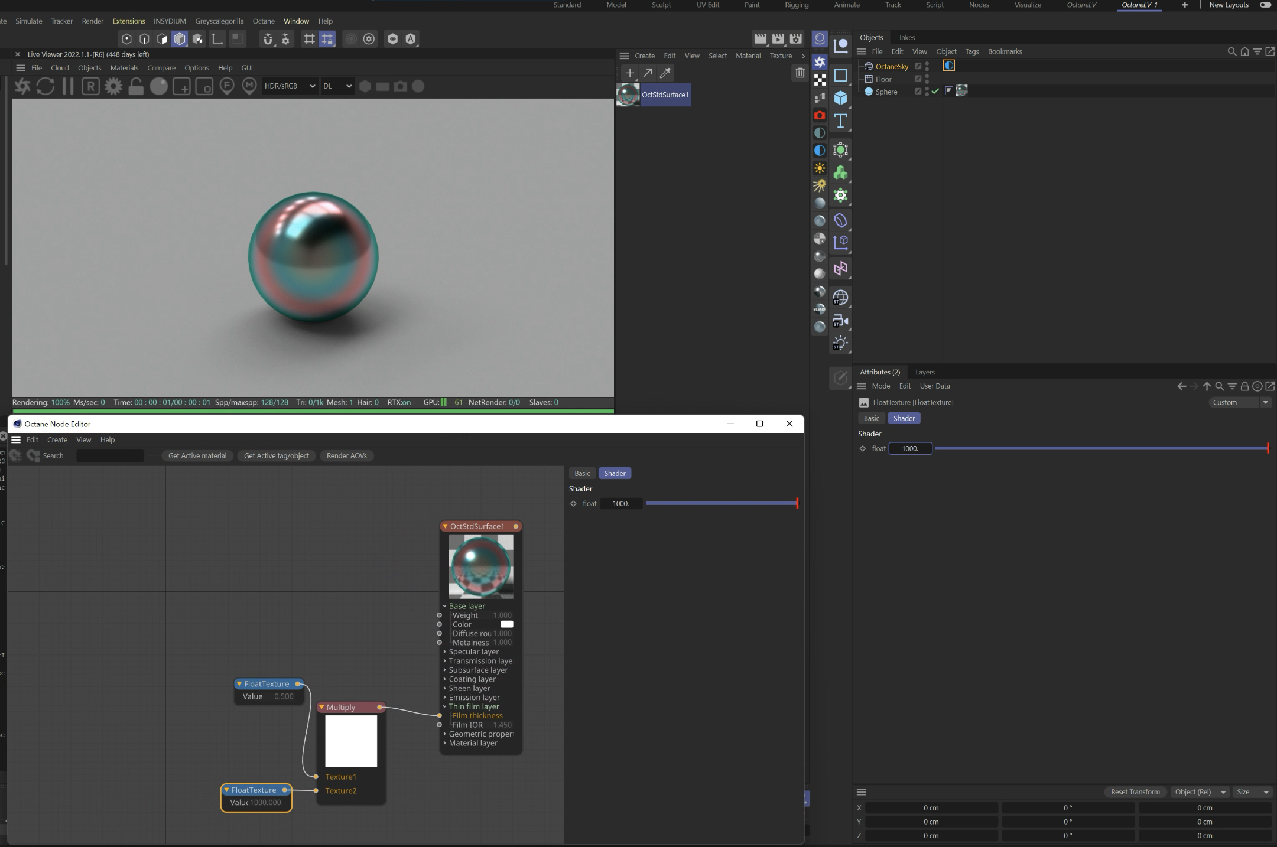
Task: Toggle Sphere enabled green checkmark
Action: (935, 92)
